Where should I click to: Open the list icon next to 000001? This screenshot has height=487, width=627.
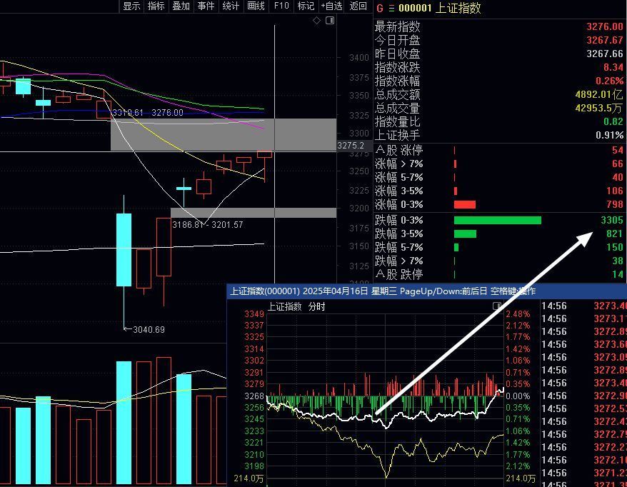click(391, 8)
